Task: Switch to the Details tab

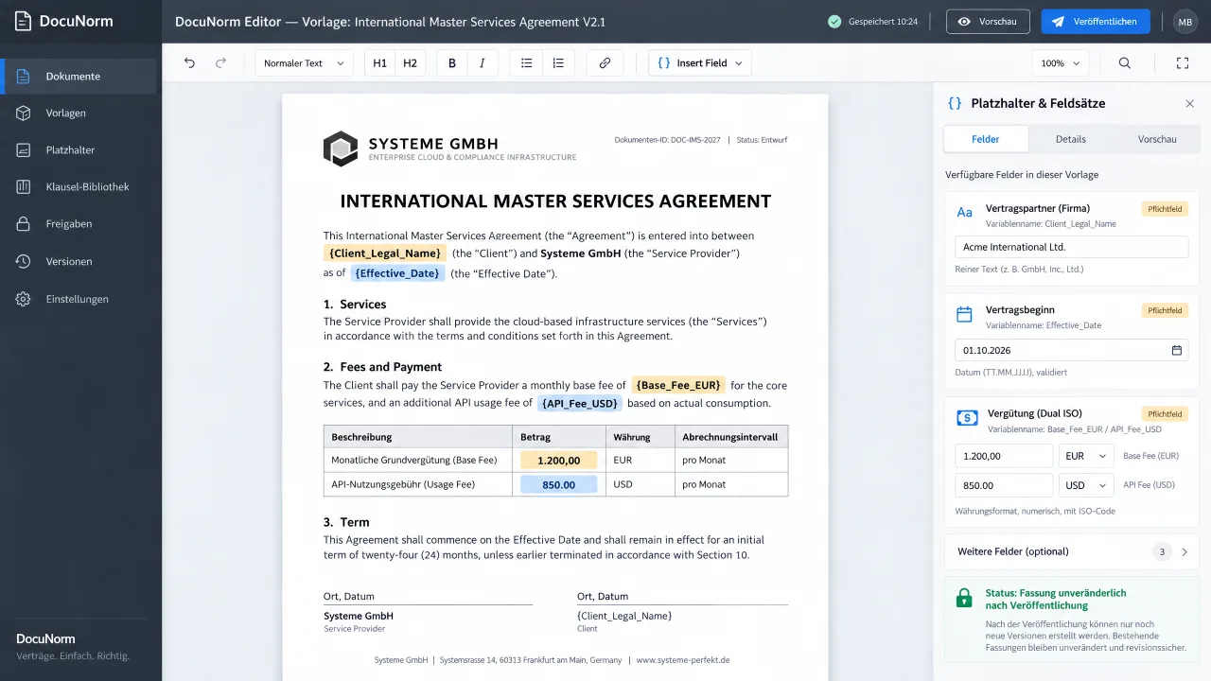Action: click(x=1071, y=139)
